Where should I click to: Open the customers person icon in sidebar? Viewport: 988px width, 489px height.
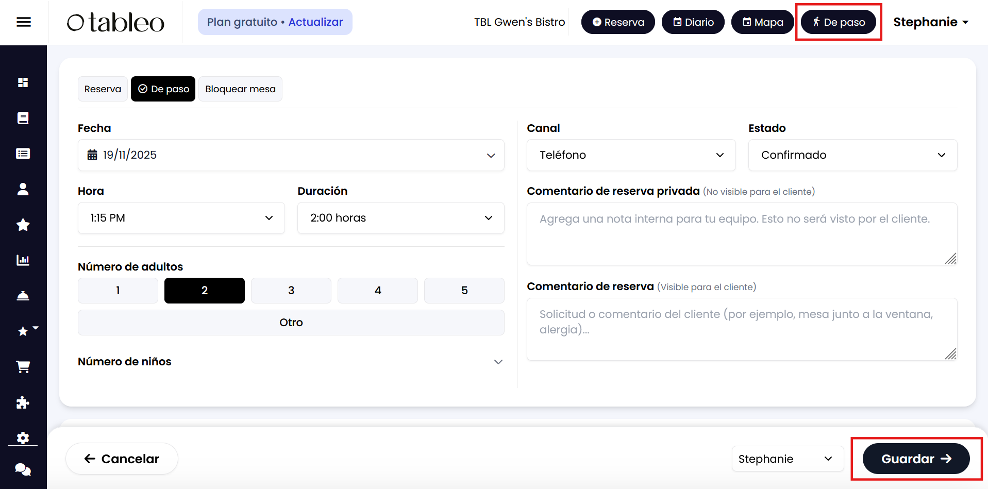pyautogui.click(x=23, y=189)
